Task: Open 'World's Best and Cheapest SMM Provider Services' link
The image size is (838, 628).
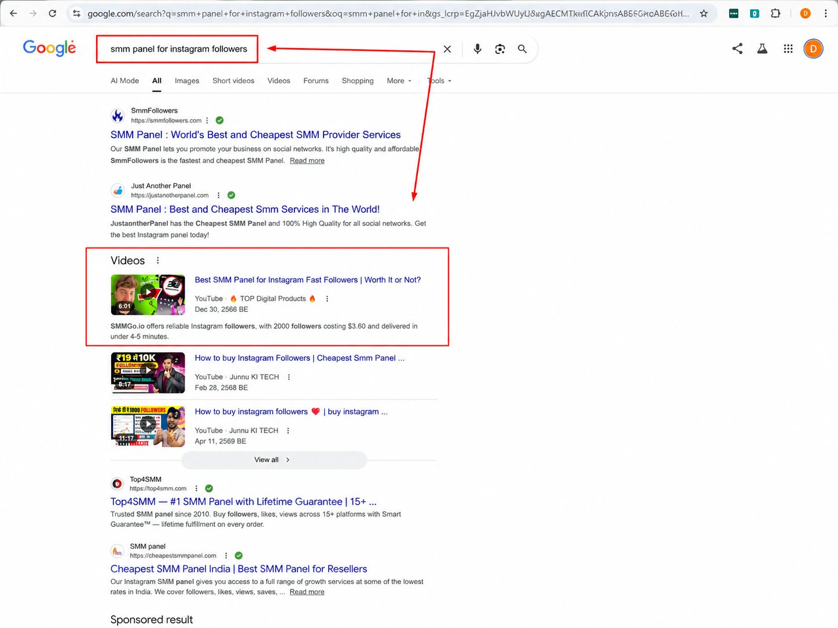Action: [256, 135]
